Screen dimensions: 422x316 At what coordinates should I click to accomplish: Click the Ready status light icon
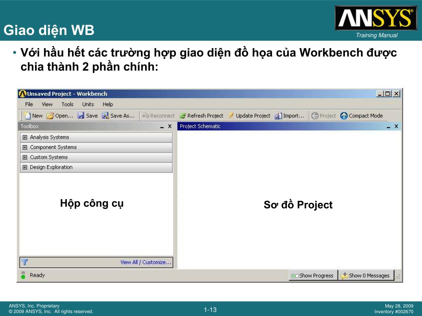coord(23,275)
